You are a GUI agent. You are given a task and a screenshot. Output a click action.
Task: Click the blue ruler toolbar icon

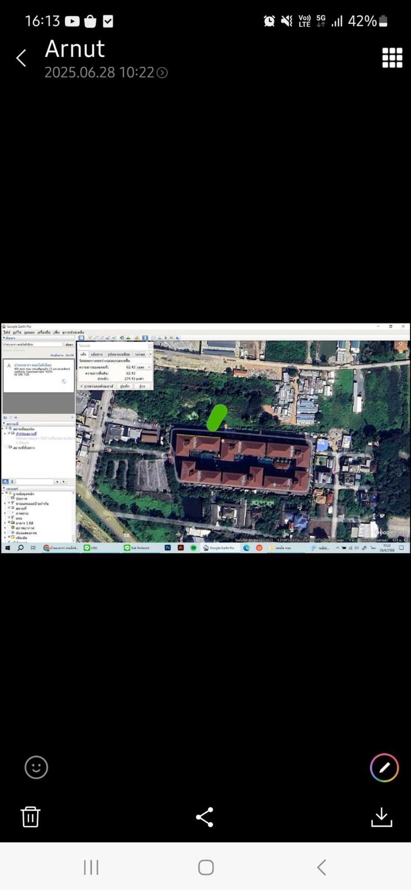pos(145,338)
